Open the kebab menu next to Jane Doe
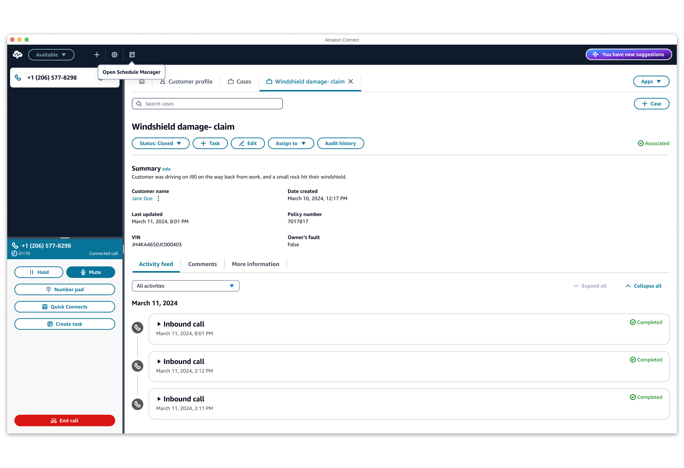684x468 pixels. click(158, 198)
